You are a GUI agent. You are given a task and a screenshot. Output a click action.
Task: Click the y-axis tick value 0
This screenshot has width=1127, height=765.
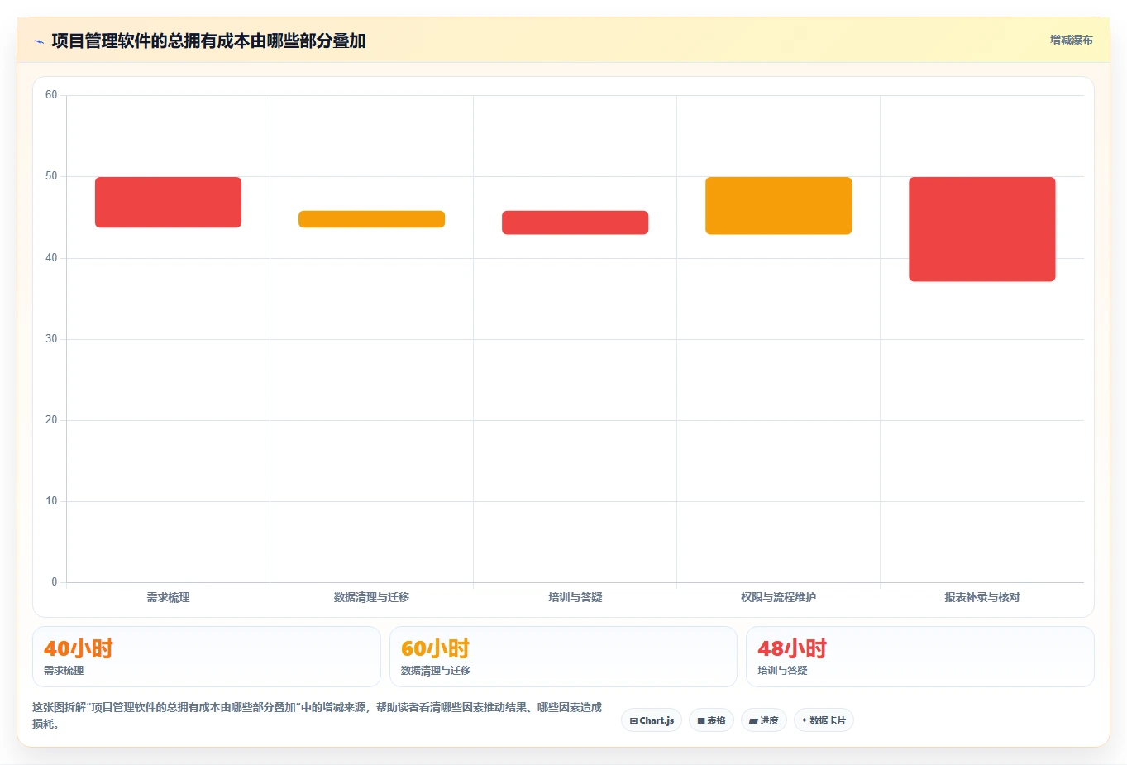pos(55,582)
